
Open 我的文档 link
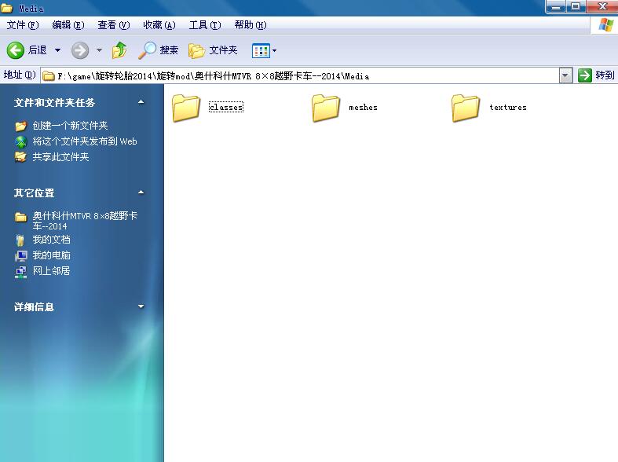(51, 240)
